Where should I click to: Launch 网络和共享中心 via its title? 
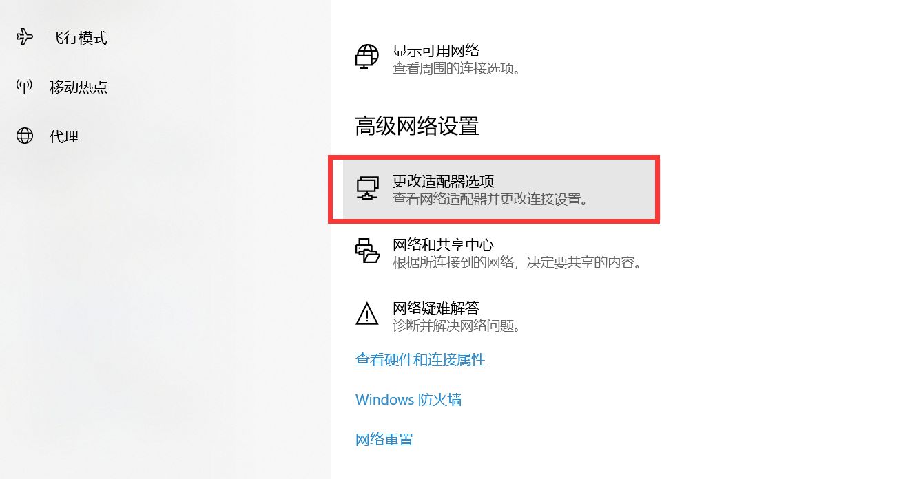(x=444, y=244)
